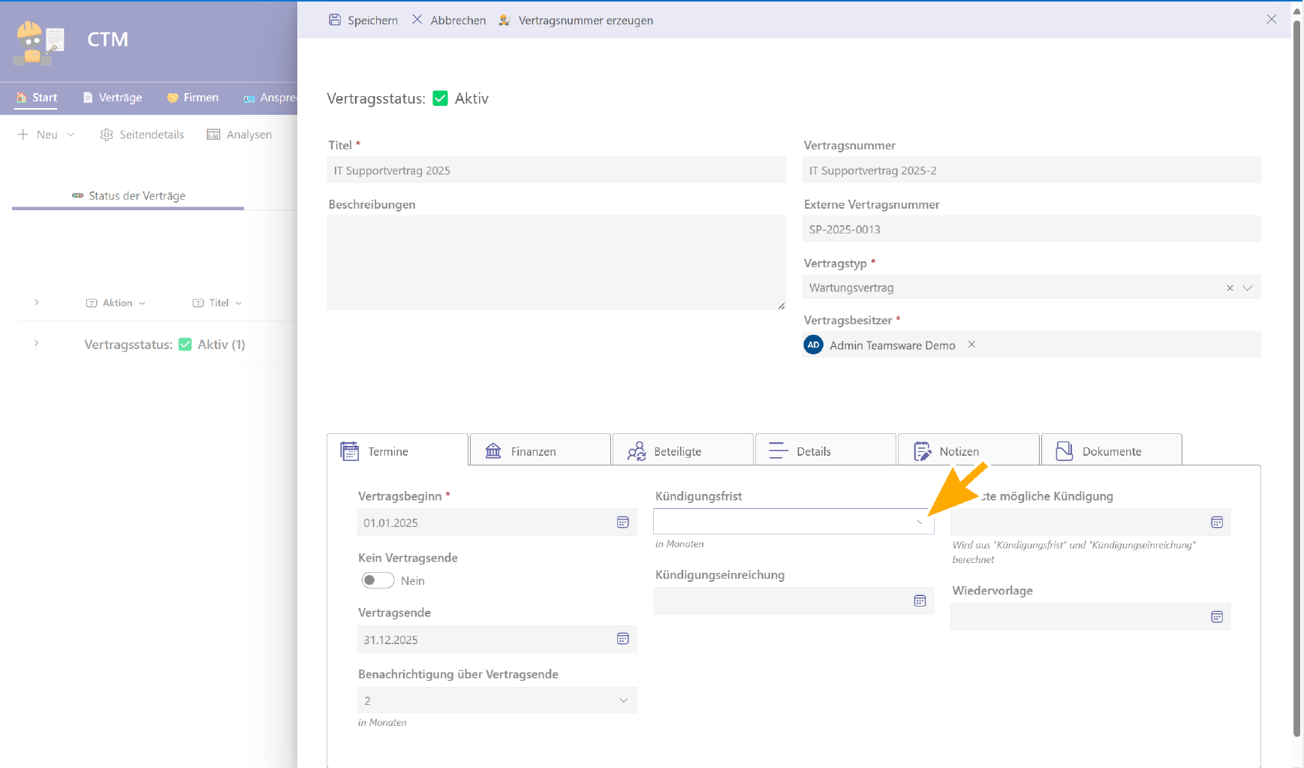
Task: Expand the Kündigungsfrist dropdown
Action: coord(919,522)
